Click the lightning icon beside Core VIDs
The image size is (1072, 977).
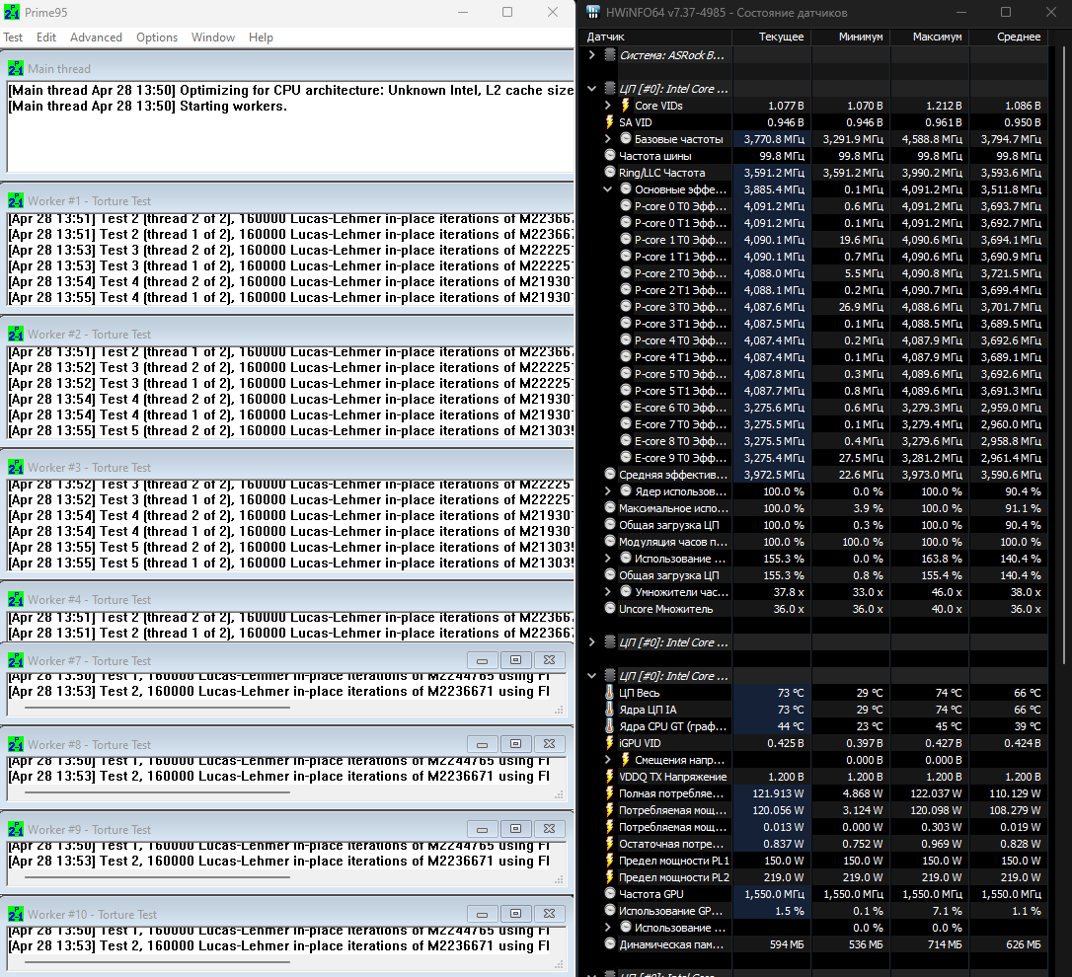tap(625, 106)
